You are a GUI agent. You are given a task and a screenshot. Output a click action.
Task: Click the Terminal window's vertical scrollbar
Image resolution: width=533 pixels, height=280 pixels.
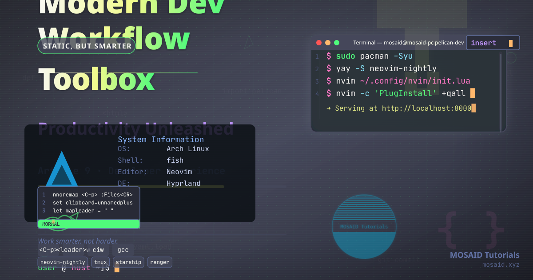coord(501,92)
